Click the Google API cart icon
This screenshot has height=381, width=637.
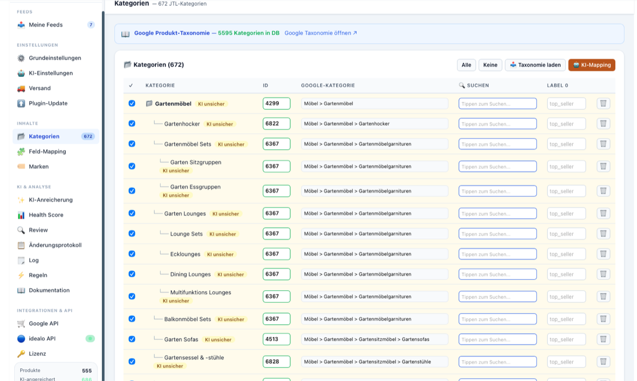coord(21,324)
